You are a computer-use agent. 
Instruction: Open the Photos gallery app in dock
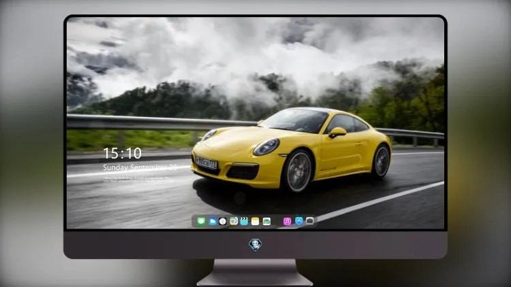click(266, 221)
